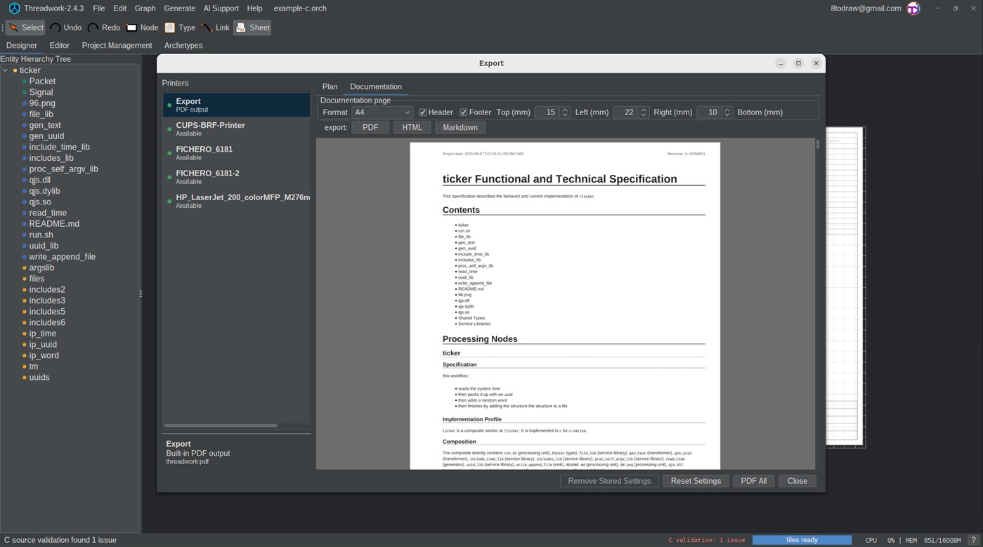Viewport: 983px width, 547px height.
Task: Increase the Top margin value
Action: click(565, 110)
